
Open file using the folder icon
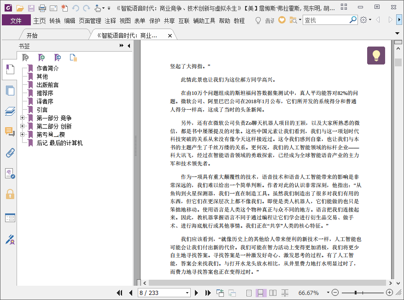point(20,8)
